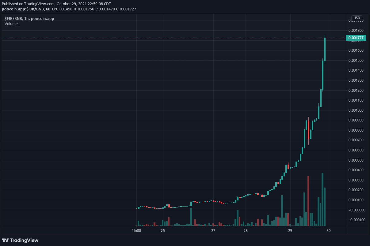Select the 25 date on time axis
This screenshot has height=246, width=370.
pos(162,230)
